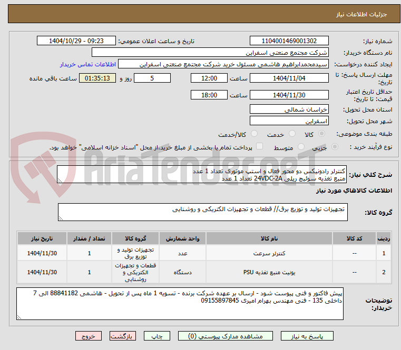This screenshot has width=401, height=350.
Task: Click the unit cell 'دستگاه'
Action: [x=183, y=272]
